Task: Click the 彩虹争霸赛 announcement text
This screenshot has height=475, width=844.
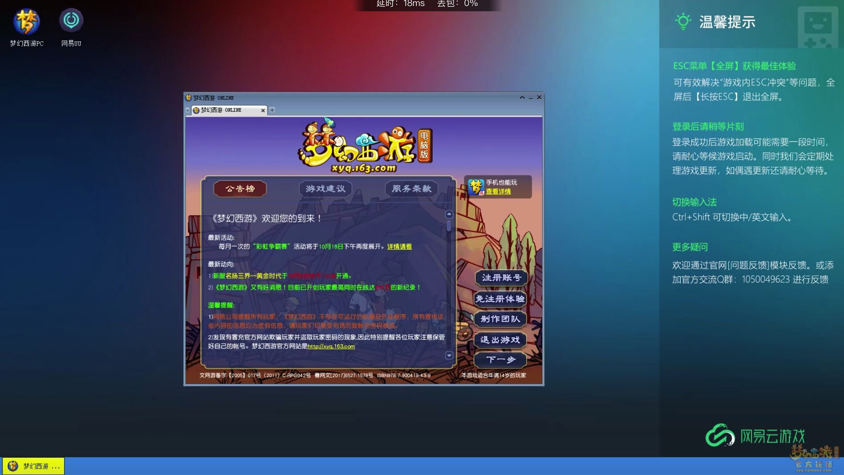Action: (272, 247)
